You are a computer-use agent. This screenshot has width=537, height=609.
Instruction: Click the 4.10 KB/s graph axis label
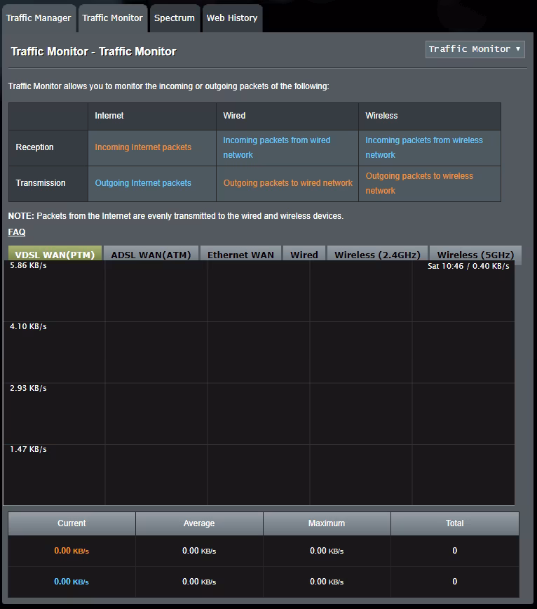pyautogui.click(x=28, y=327)
